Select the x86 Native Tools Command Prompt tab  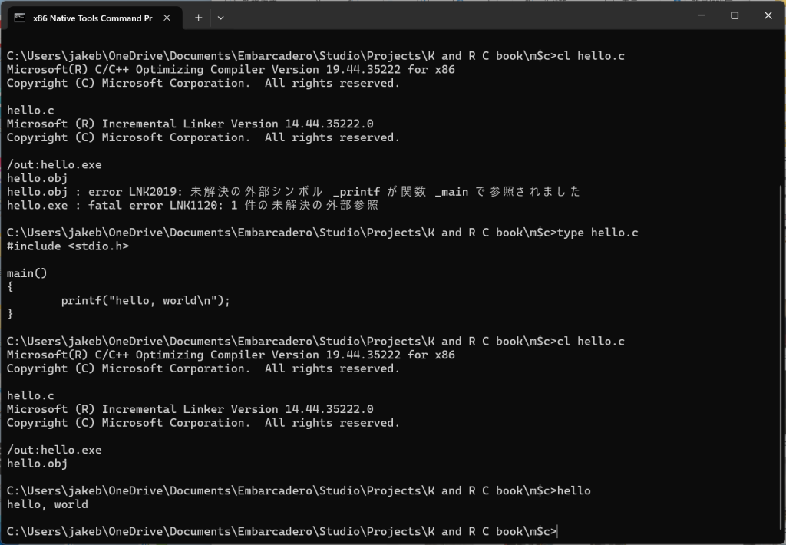pyautogui.click(x=92, y=18)
